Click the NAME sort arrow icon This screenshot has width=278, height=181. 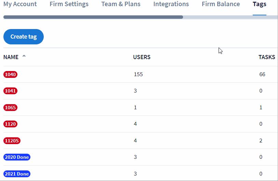24,57
